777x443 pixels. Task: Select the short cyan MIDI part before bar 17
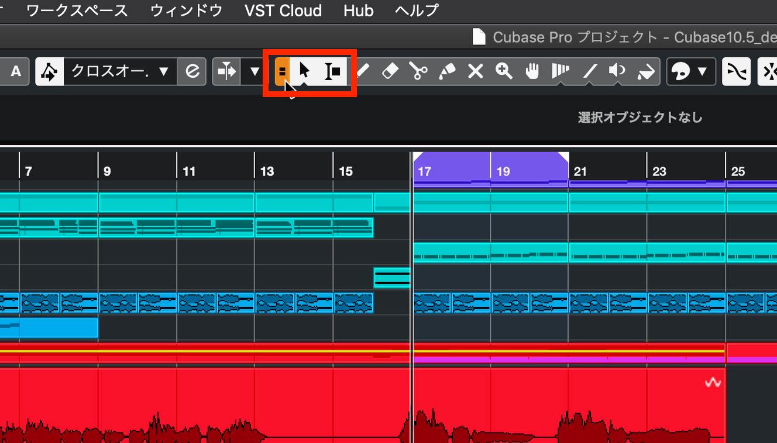point(392,278)
